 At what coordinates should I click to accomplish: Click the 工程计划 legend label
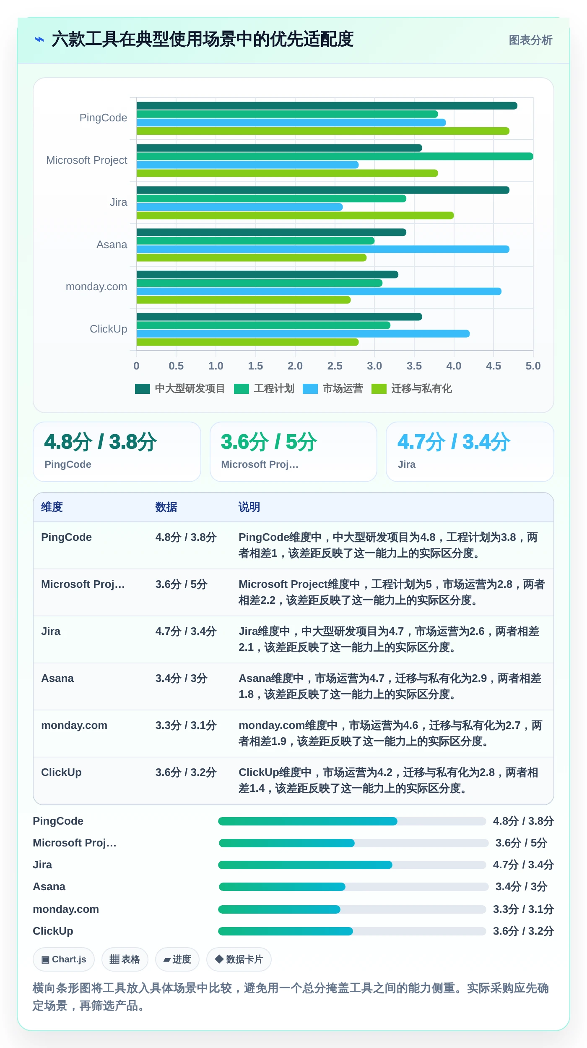(274, 389)
